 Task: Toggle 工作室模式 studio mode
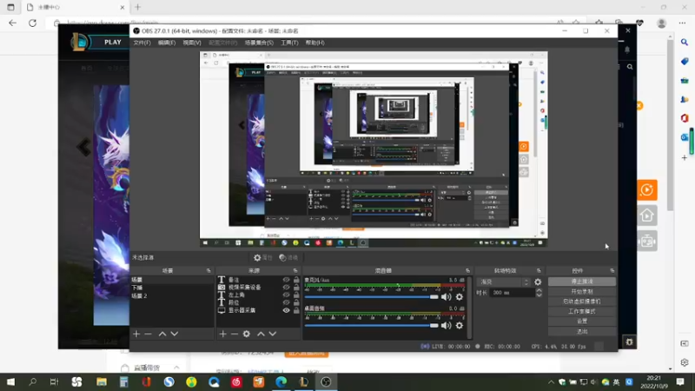[x=582, y=312]
